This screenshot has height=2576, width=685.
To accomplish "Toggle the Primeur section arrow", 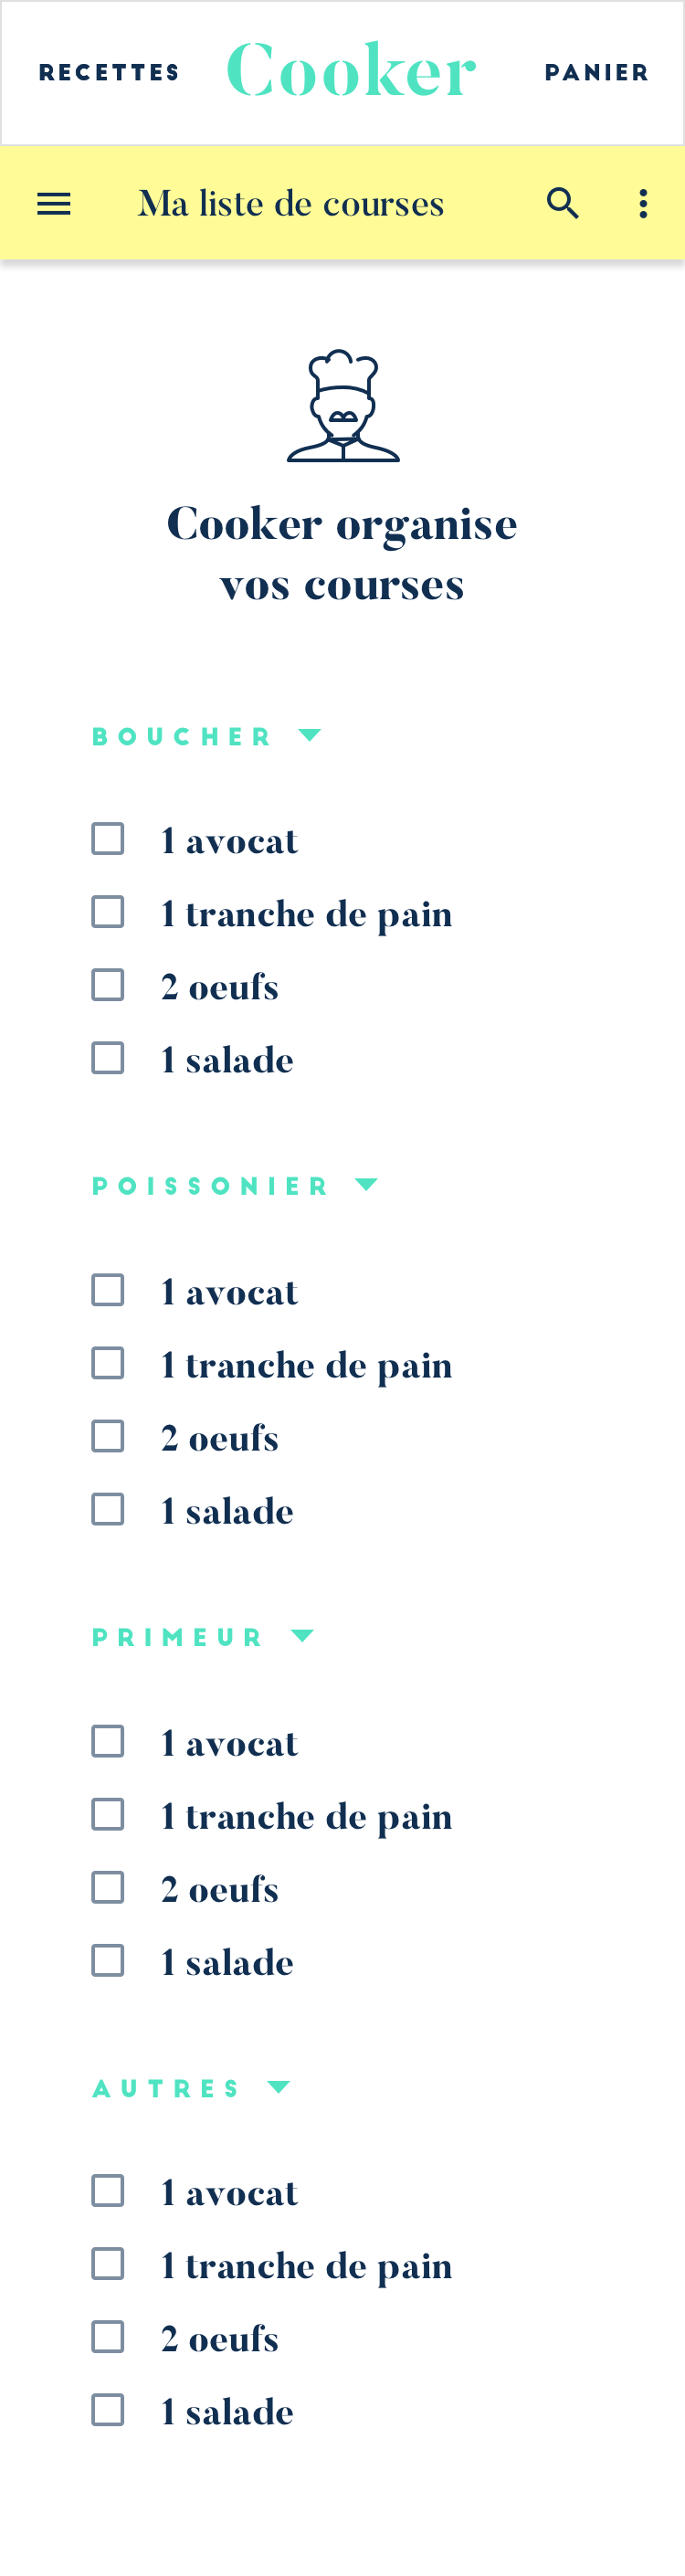I will [302, 1636].
